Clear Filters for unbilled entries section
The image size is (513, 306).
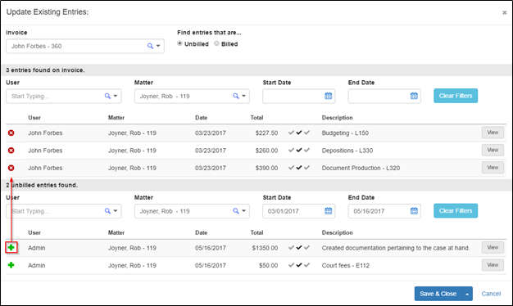(456, 210)
